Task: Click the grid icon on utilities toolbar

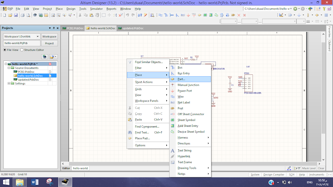Action: click(326, 15)
